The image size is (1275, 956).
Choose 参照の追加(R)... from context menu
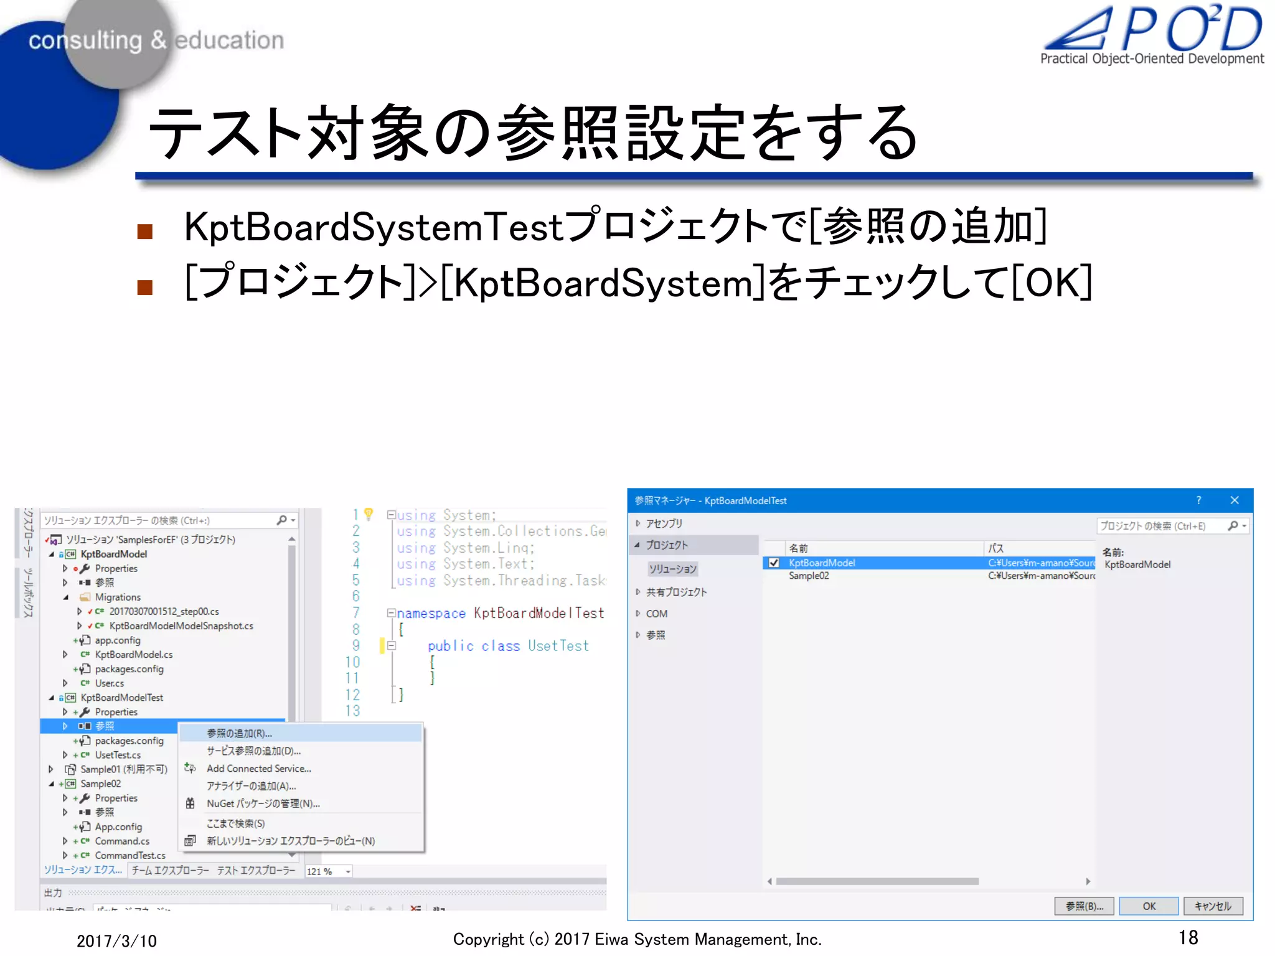click(301, 733)
